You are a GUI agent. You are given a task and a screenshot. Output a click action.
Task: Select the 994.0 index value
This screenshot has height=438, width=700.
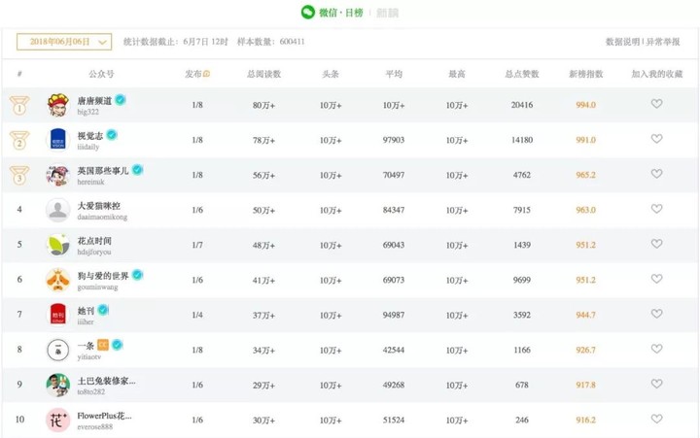[x=585, y=105]
